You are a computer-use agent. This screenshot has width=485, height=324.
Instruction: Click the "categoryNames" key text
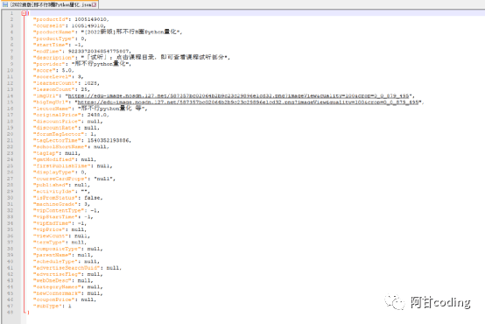tap(58, 287)
